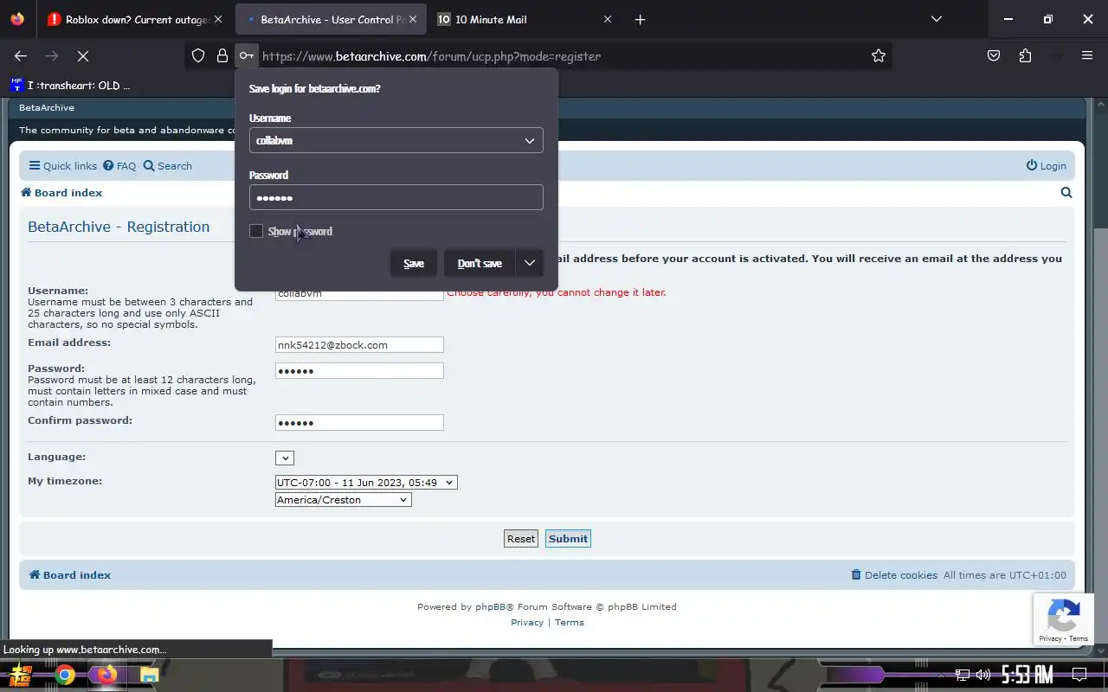Switch to the Roblox down tab
This screenshot has height=692, width=1108.
point(137,19)
